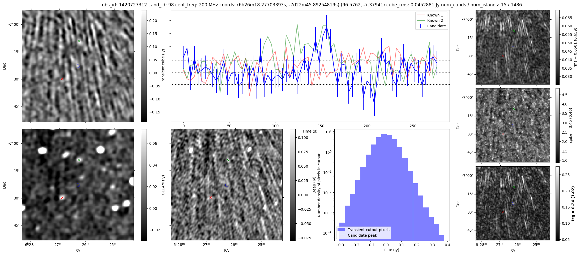Click the bold tcg colorbar label
The height and width of the screenshot is (255, 580).
coord(573,203)
